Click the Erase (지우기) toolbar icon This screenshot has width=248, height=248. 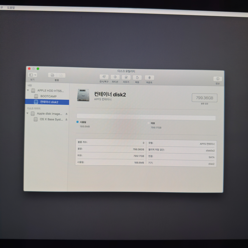coord(126,77)
